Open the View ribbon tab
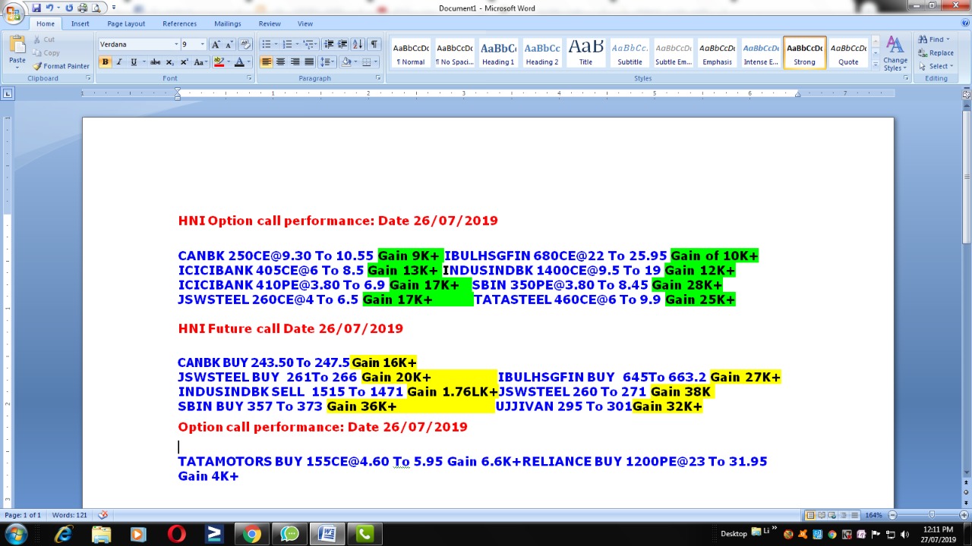This screenshot has width=972, height=546. pos(305,24)
